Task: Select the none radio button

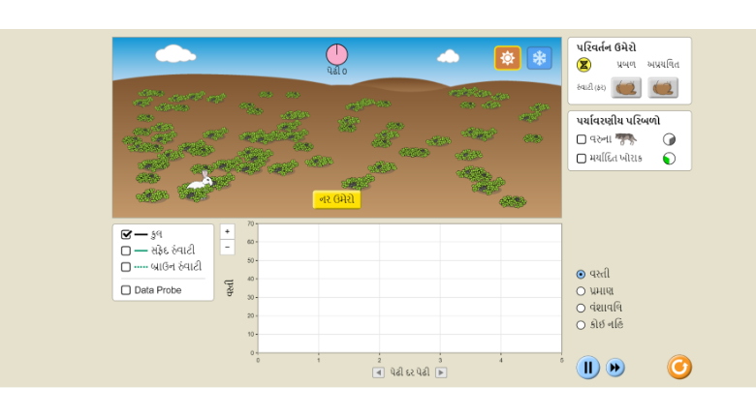Action: (581, 325)
